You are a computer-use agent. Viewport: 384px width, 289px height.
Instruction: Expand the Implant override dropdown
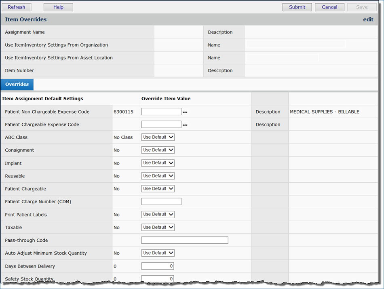pos(158,163)
